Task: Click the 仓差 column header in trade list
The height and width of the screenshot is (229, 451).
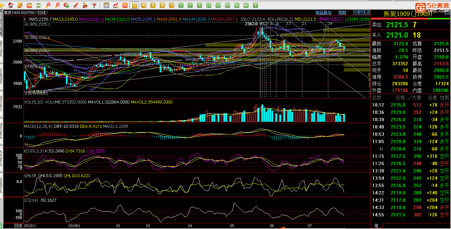Action: click(x=432, y=98)
